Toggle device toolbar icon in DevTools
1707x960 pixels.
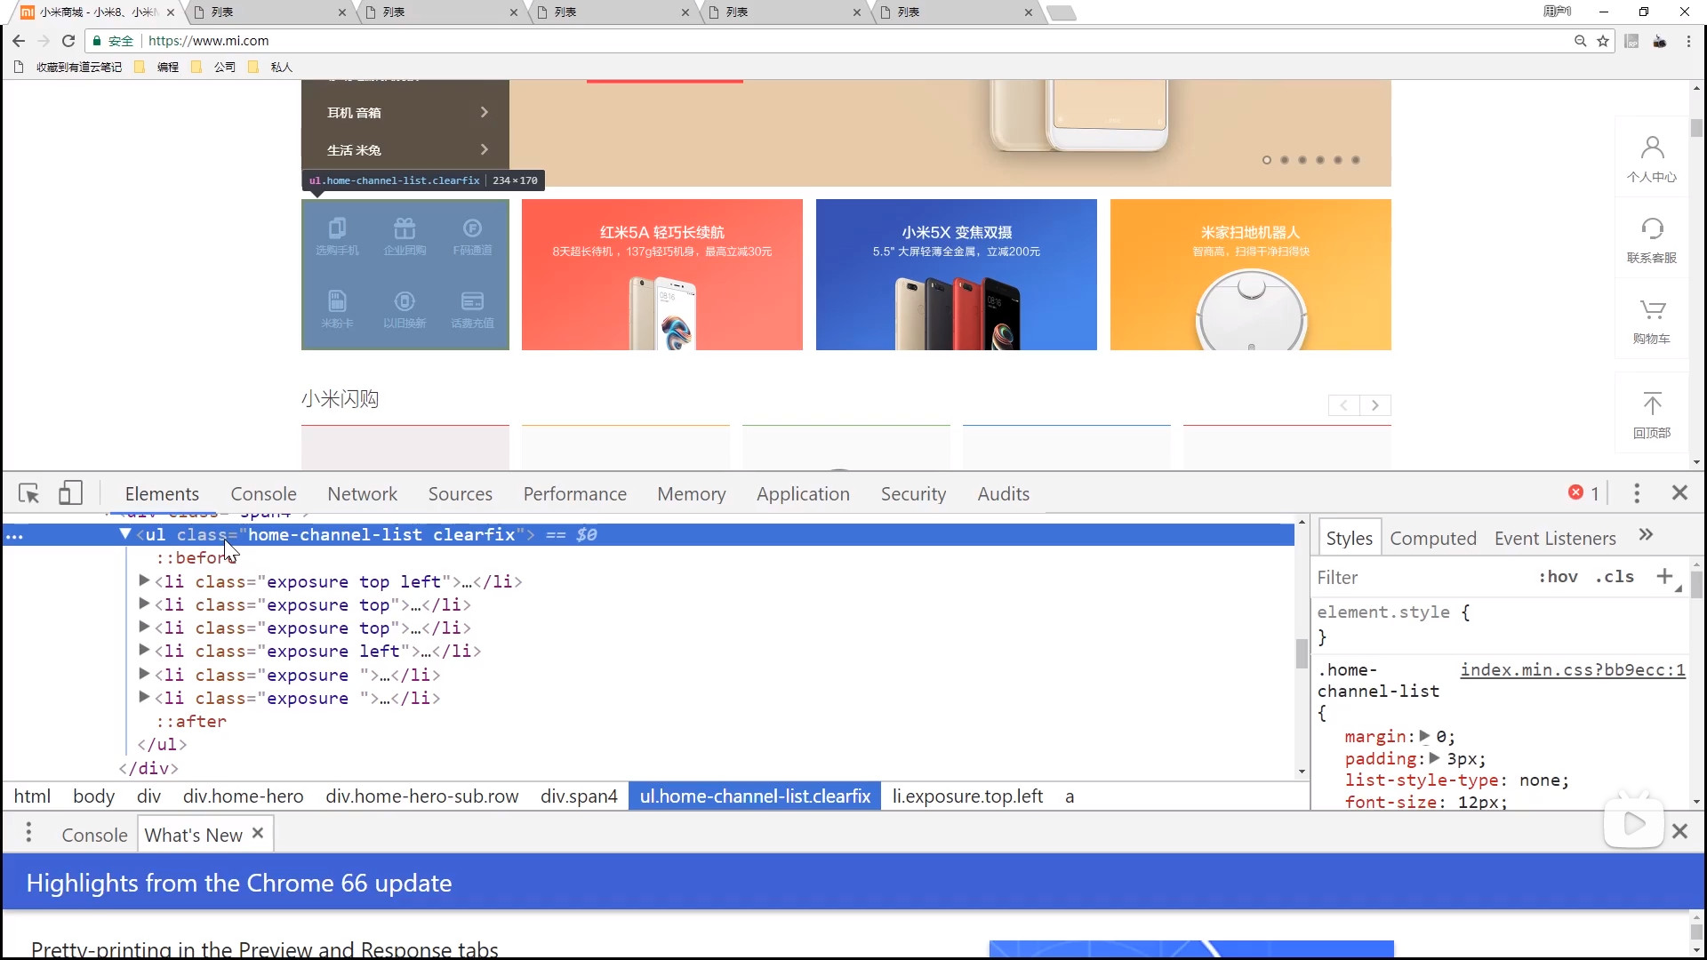click(x=70, y=493)
